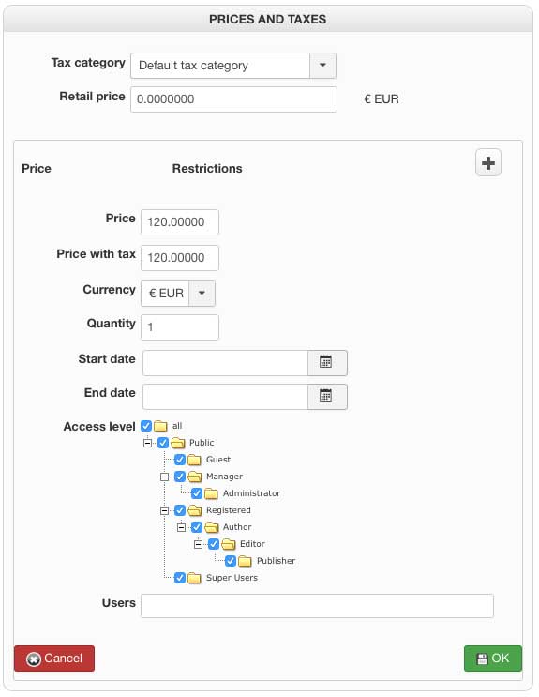Click the Administrator folder icon
Screen dimensions: 539x697
tap(211, 493)
